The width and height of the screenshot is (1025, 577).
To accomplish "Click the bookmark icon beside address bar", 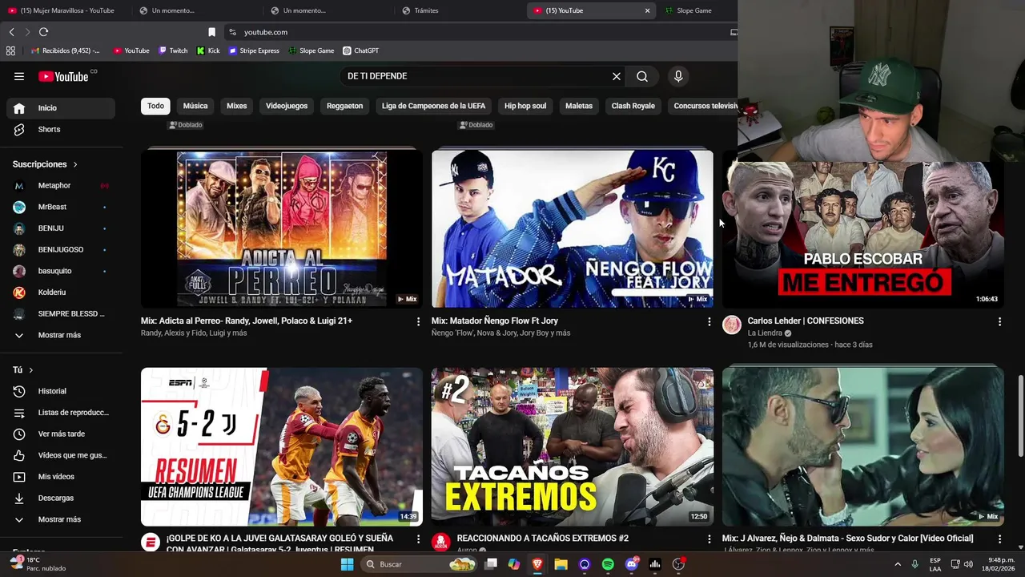I will 211,32.
